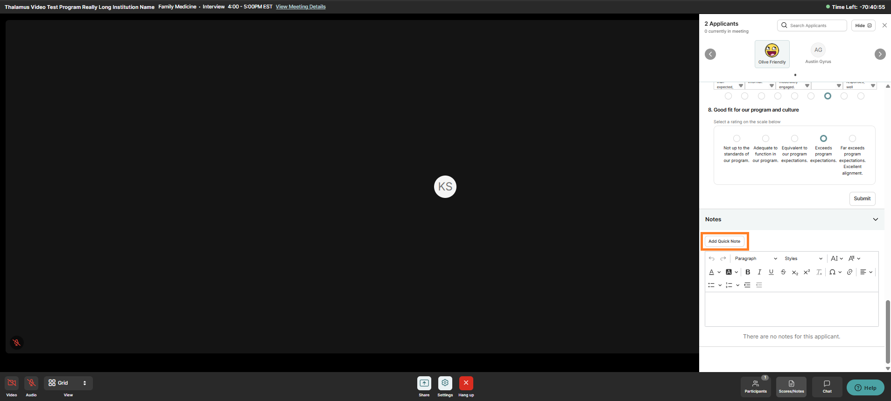Click the green Help button
Screen dimensions: 891x401
point(865,387)
